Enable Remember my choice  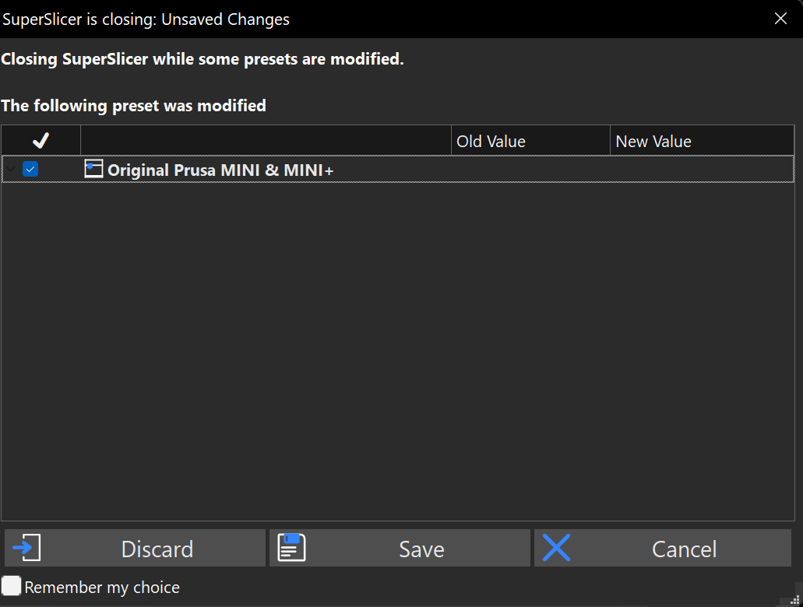point(11,587)
